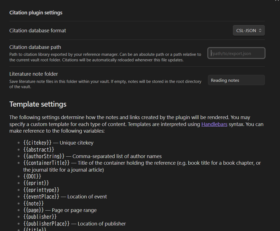Select the {{abstract}} variable text
Screen dimensions: 280x231
(x=39, y=149)
